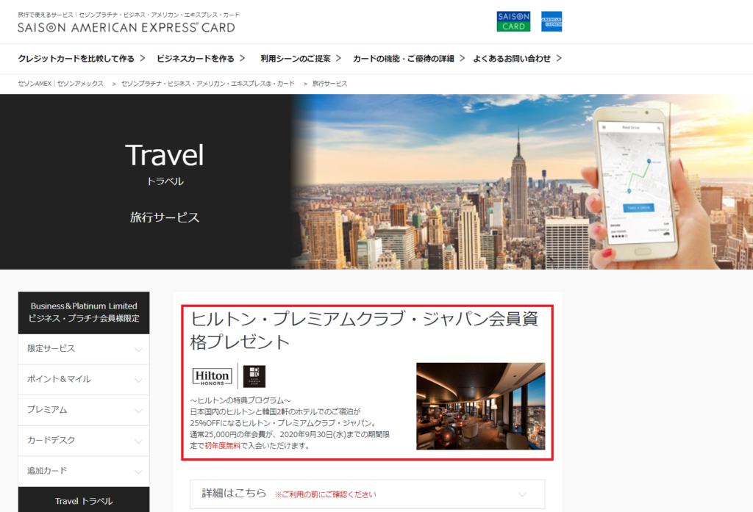Expand the 限定サービス sidebar section
This screenshot has width=753, height=512.
[83, 349]
